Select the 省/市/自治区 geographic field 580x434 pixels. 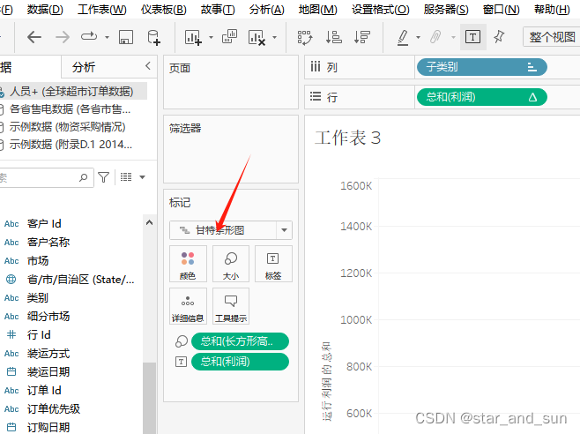tap(80, 280)
